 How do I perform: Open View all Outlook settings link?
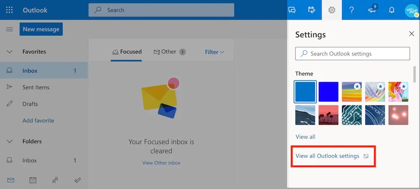coord(327,156)
